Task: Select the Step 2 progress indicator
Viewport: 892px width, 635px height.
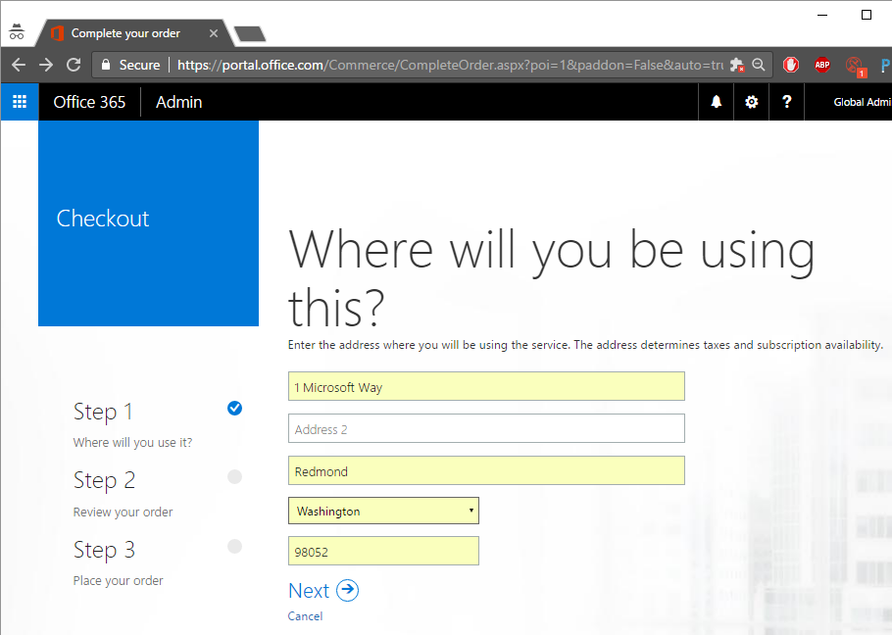Action: (x=234, y=477)
